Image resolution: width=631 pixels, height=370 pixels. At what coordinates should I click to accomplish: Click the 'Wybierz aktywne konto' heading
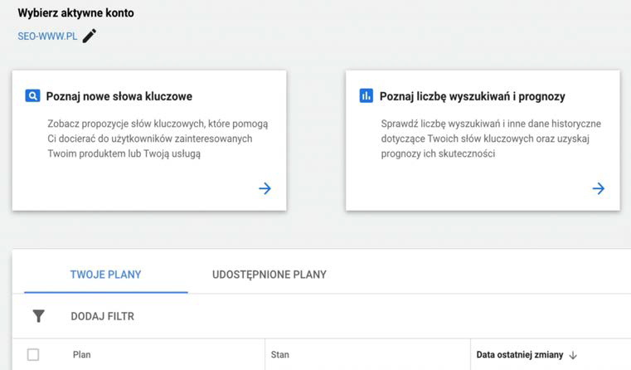(x=75, y=13)
